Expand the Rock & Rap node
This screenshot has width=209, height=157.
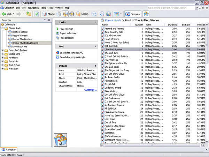point(2,65)
